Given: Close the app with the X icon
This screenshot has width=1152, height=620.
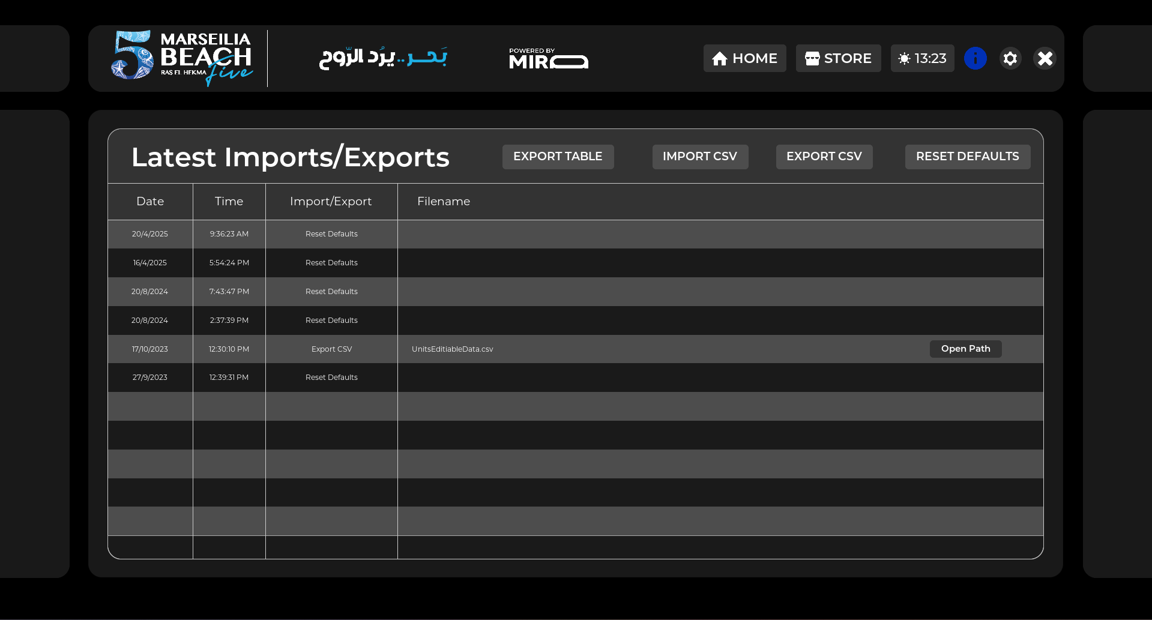Looking at the screenshot, I should [x=1045, y=58].
